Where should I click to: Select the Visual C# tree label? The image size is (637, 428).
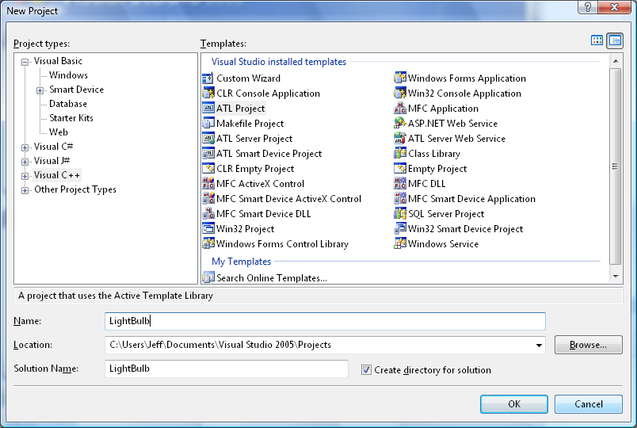coord(53,147)
